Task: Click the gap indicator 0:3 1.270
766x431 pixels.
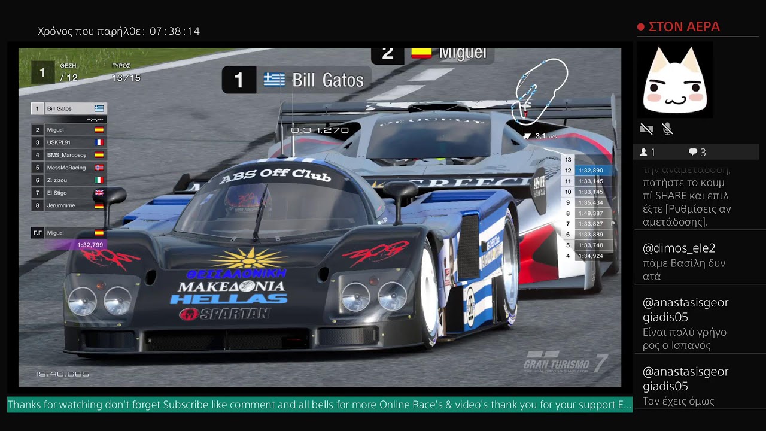Action: tap(320, 130)
